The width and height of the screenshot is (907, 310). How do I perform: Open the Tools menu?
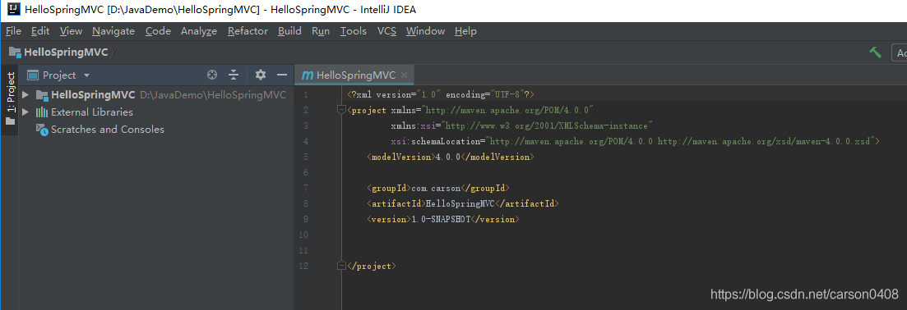coord(354,31)
